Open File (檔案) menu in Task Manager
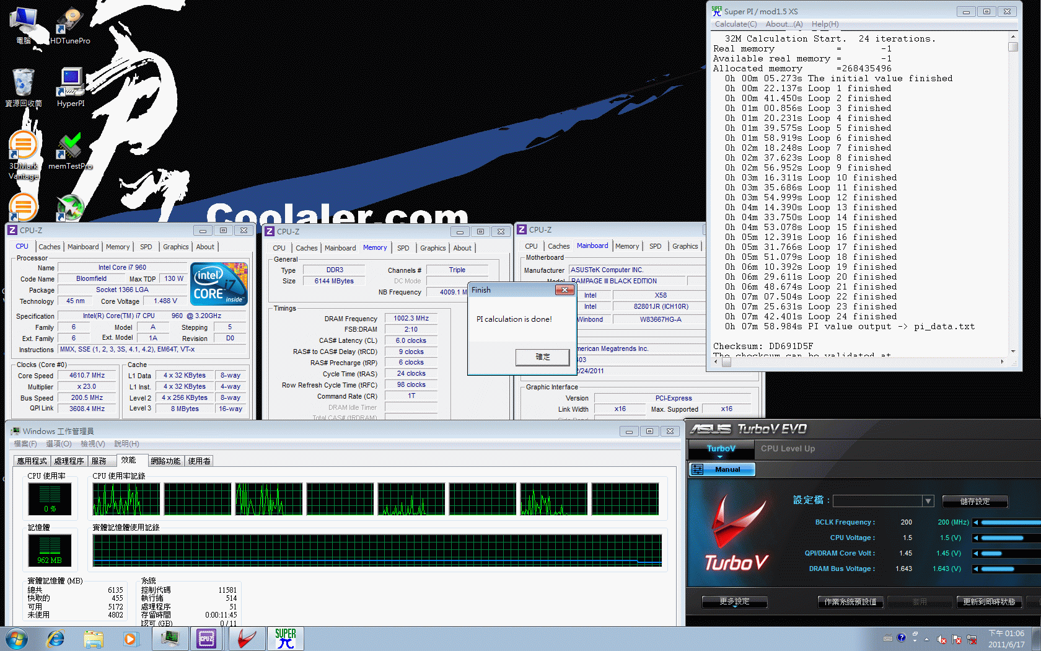The height and width of the screenshot is (651, 1041). [x=25, y=444]
